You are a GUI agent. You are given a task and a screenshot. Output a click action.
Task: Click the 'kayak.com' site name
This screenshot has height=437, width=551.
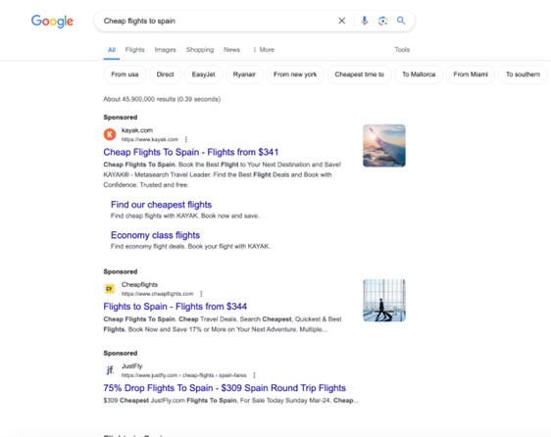click(137, 130)
